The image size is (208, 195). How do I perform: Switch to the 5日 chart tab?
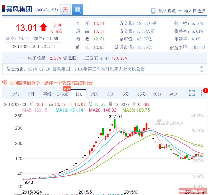click(x=31, y=94)
